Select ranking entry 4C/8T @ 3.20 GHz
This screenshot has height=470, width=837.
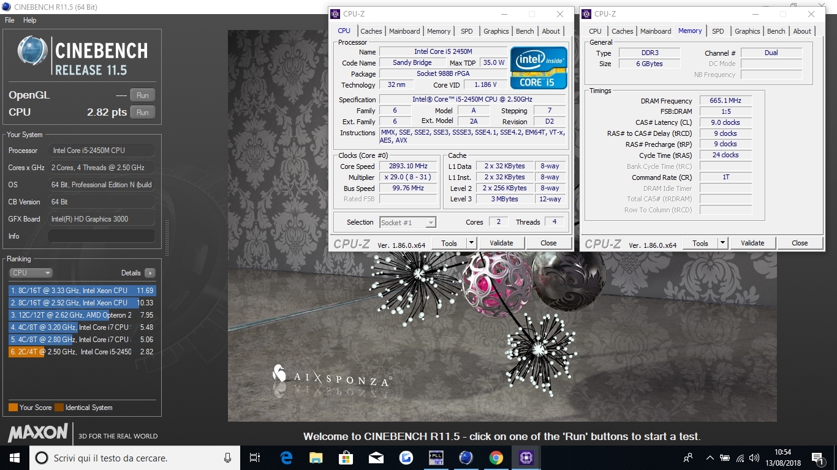point(82,327)
